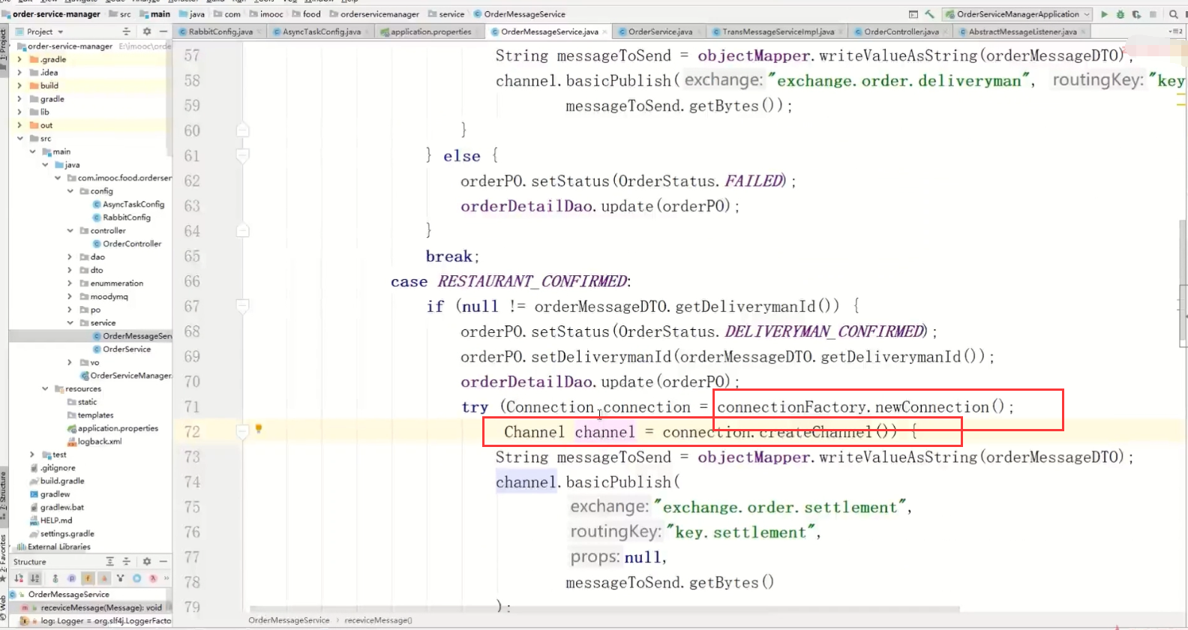Click the connectionFactory text on line 71

tap(792, 407)
